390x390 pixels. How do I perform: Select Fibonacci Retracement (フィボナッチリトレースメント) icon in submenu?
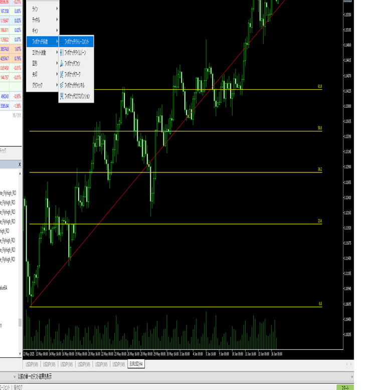(x=62, y=42)
